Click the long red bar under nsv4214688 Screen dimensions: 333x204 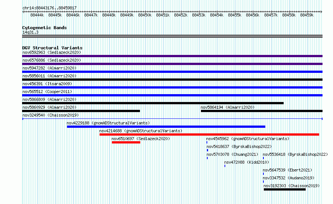209,135
